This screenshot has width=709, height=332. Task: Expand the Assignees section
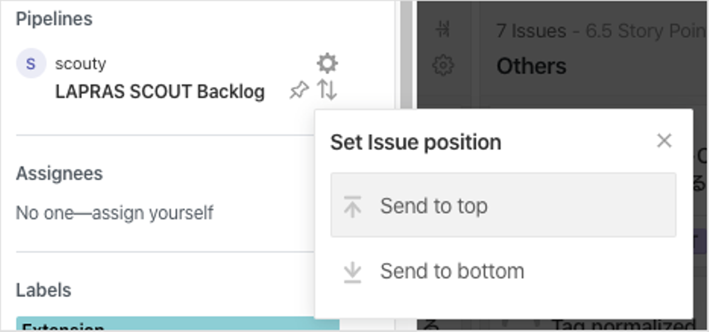click(x=60, y=174)
